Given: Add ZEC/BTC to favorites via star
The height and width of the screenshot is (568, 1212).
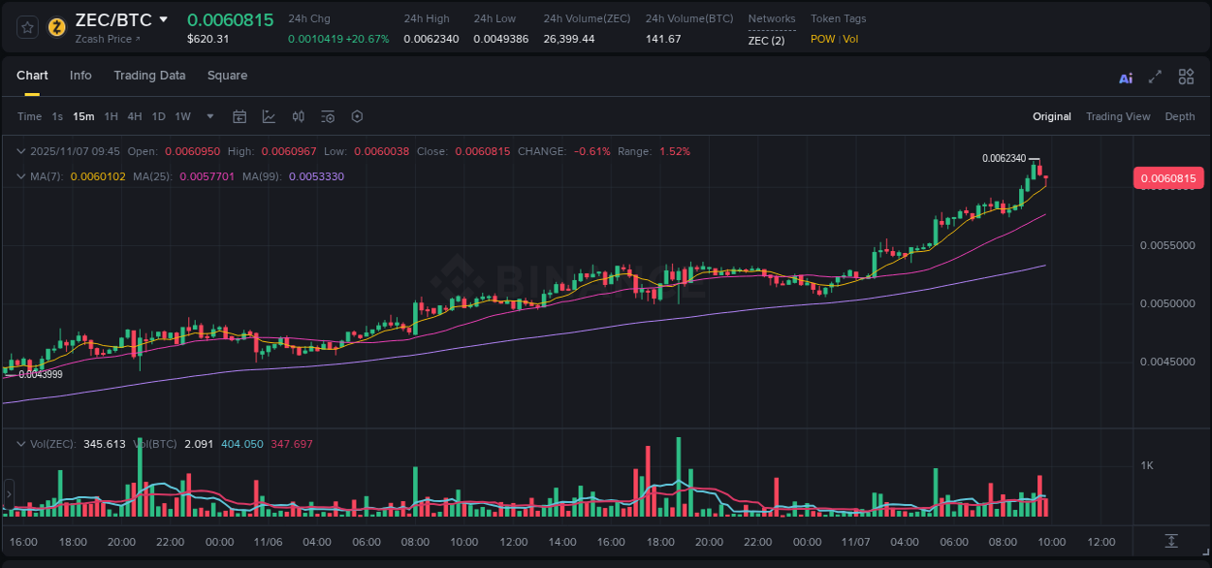Looking at the screenshot, I should [x=27, y=26].
